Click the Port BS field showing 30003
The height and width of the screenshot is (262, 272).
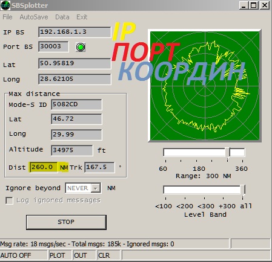[x=53, y=46]
